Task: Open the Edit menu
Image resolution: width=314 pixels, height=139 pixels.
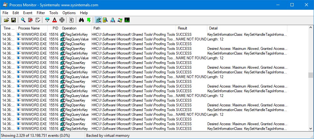Action: [x=16, y=13]
